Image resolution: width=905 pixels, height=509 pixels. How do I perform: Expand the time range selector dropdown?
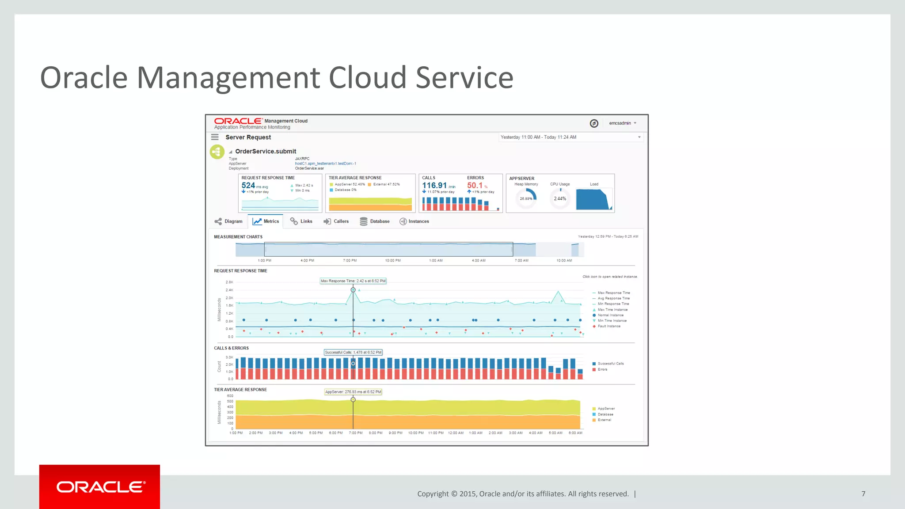[x=570, y=137]
